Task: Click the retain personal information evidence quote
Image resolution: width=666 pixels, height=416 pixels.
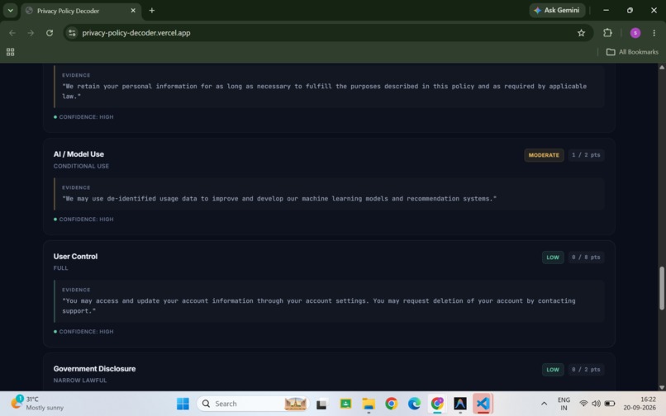Action: (x=324, y=91)
